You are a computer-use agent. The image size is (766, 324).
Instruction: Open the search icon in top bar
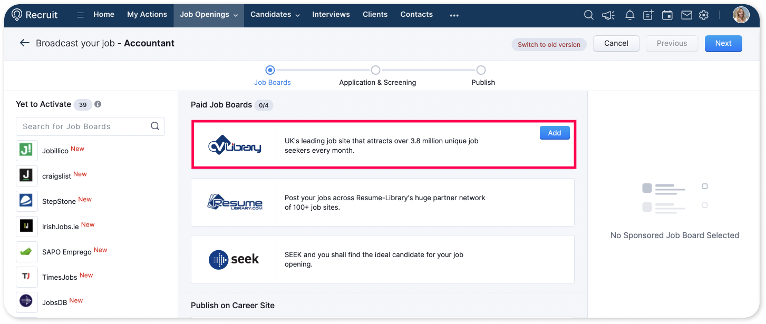click(589, 15)
